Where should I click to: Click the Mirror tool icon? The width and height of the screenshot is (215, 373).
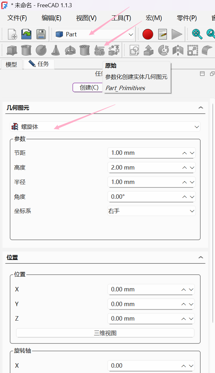(178, 50)
